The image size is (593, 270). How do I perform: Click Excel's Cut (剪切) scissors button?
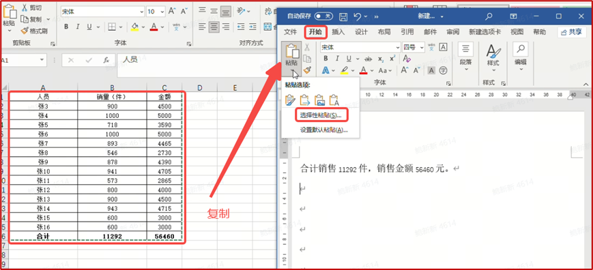[32, 8]
